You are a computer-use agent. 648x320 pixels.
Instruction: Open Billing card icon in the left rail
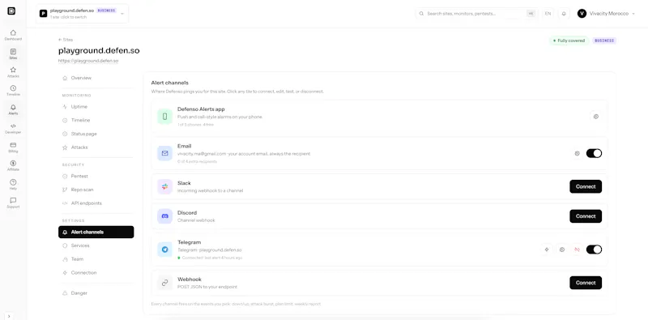(x=13, y=147)
